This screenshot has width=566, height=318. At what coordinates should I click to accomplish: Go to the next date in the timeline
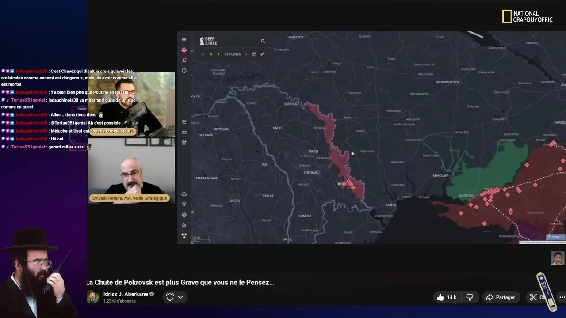246,54
